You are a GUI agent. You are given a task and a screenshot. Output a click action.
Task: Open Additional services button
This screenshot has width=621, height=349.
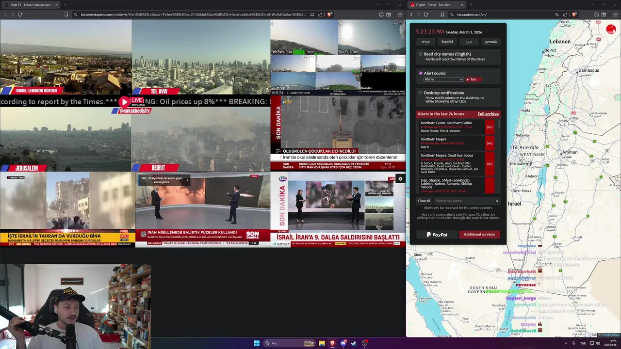click(479, 235)
